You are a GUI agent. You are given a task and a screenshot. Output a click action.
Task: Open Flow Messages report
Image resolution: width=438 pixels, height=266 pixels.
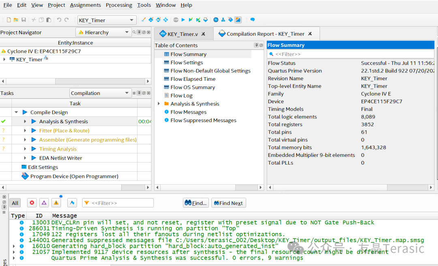point(188,112)
